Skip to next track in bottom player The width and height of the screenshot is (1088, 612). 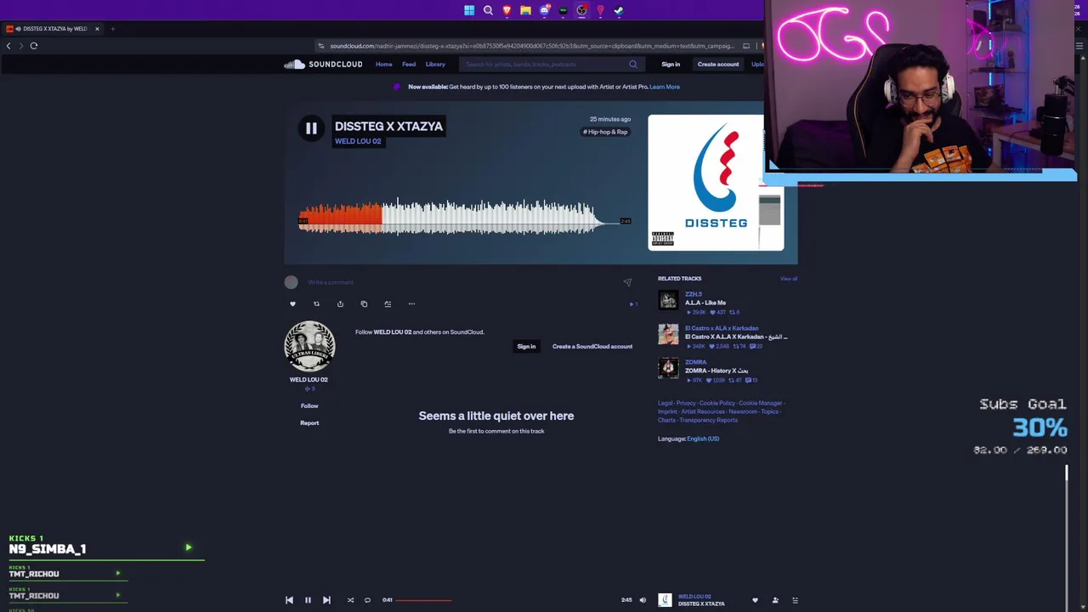tap(326, 600)
